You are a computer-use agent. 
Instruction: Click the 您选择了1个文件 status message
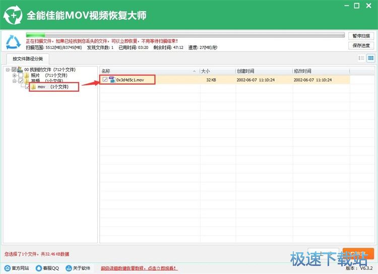pyautogui.click(x=37, y=254)
